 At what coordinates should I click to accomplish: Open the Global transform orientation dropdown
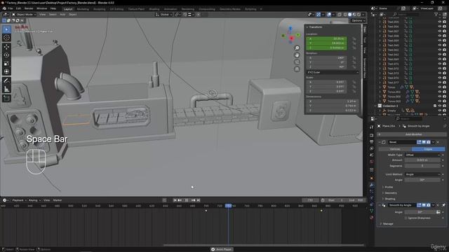pyautogui.click(x=163, y=14)
